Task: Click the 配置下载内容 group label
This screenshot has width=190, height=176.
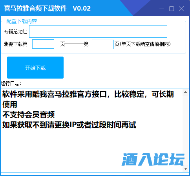Action: tap(22, 21)
